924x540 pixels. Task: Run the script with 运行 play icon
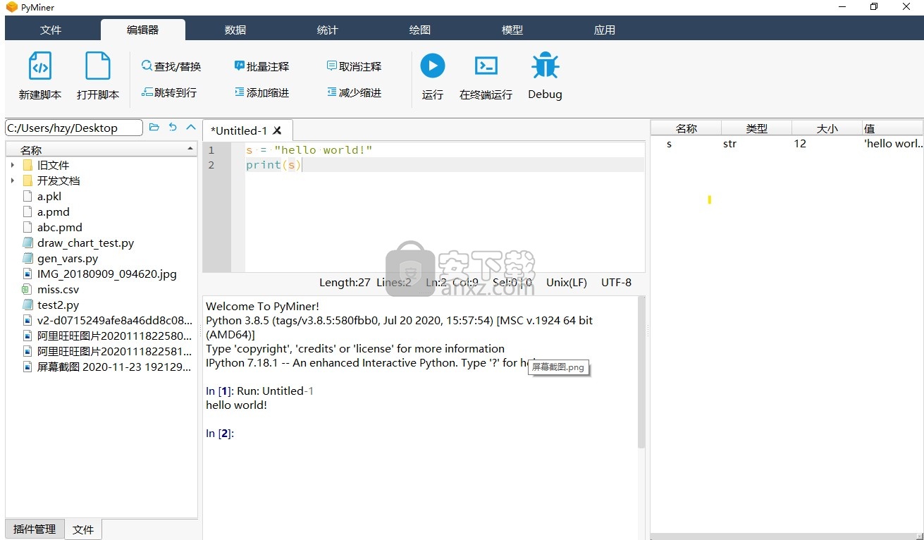click(x=433, y=66)
